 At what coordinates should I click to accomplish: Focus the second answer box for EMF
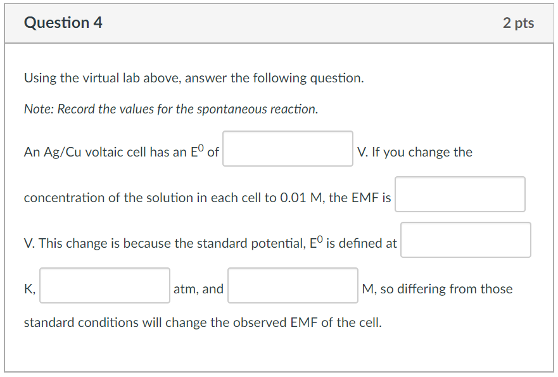(x=460, y=194)
